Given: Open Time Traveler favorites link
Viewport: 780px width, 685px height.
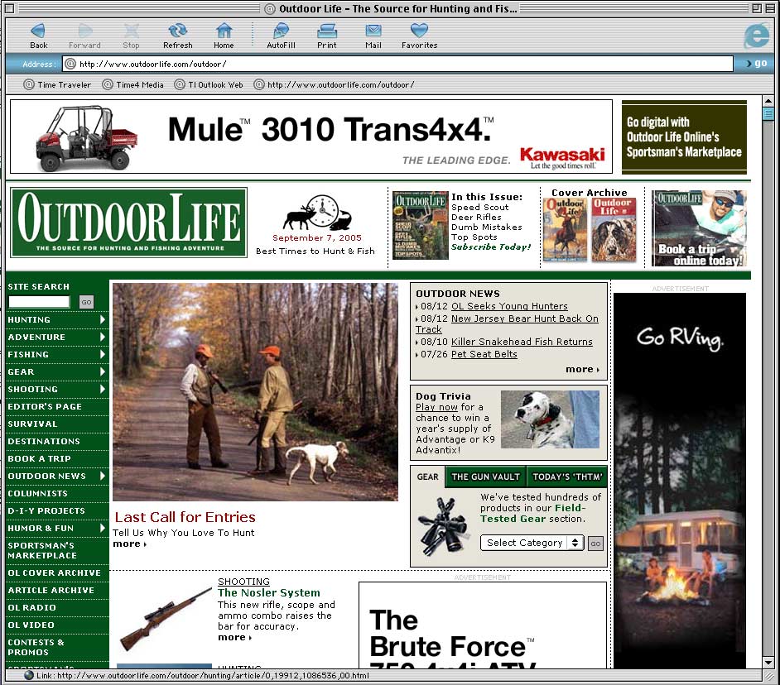Looking at the screenshot, I should (x=57, y=84).
